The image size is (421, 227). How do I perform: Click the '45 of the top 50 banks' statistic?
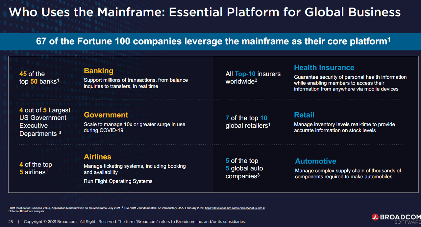[39, 78]
